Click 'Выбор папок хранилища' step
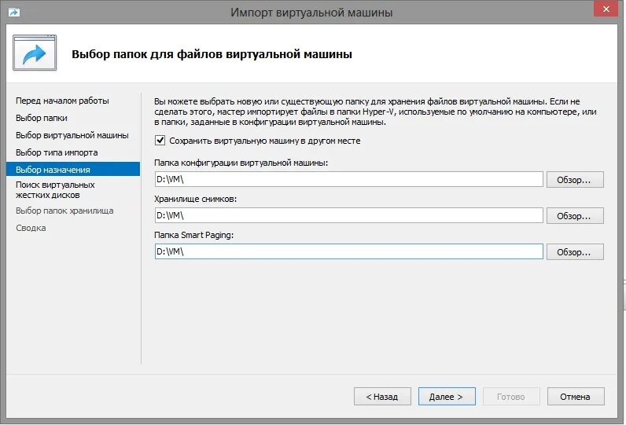This screenshot has height=425, width=626. tap(64, 211)
